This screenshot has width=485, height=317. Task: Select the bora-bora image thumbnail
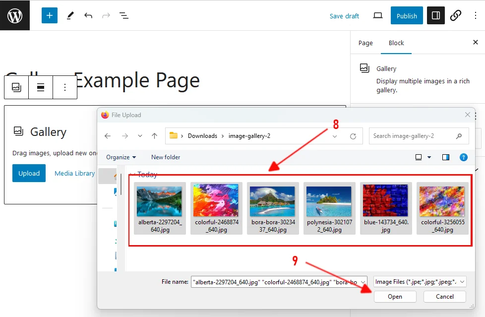pyautogui.click(x=273, y=201)
